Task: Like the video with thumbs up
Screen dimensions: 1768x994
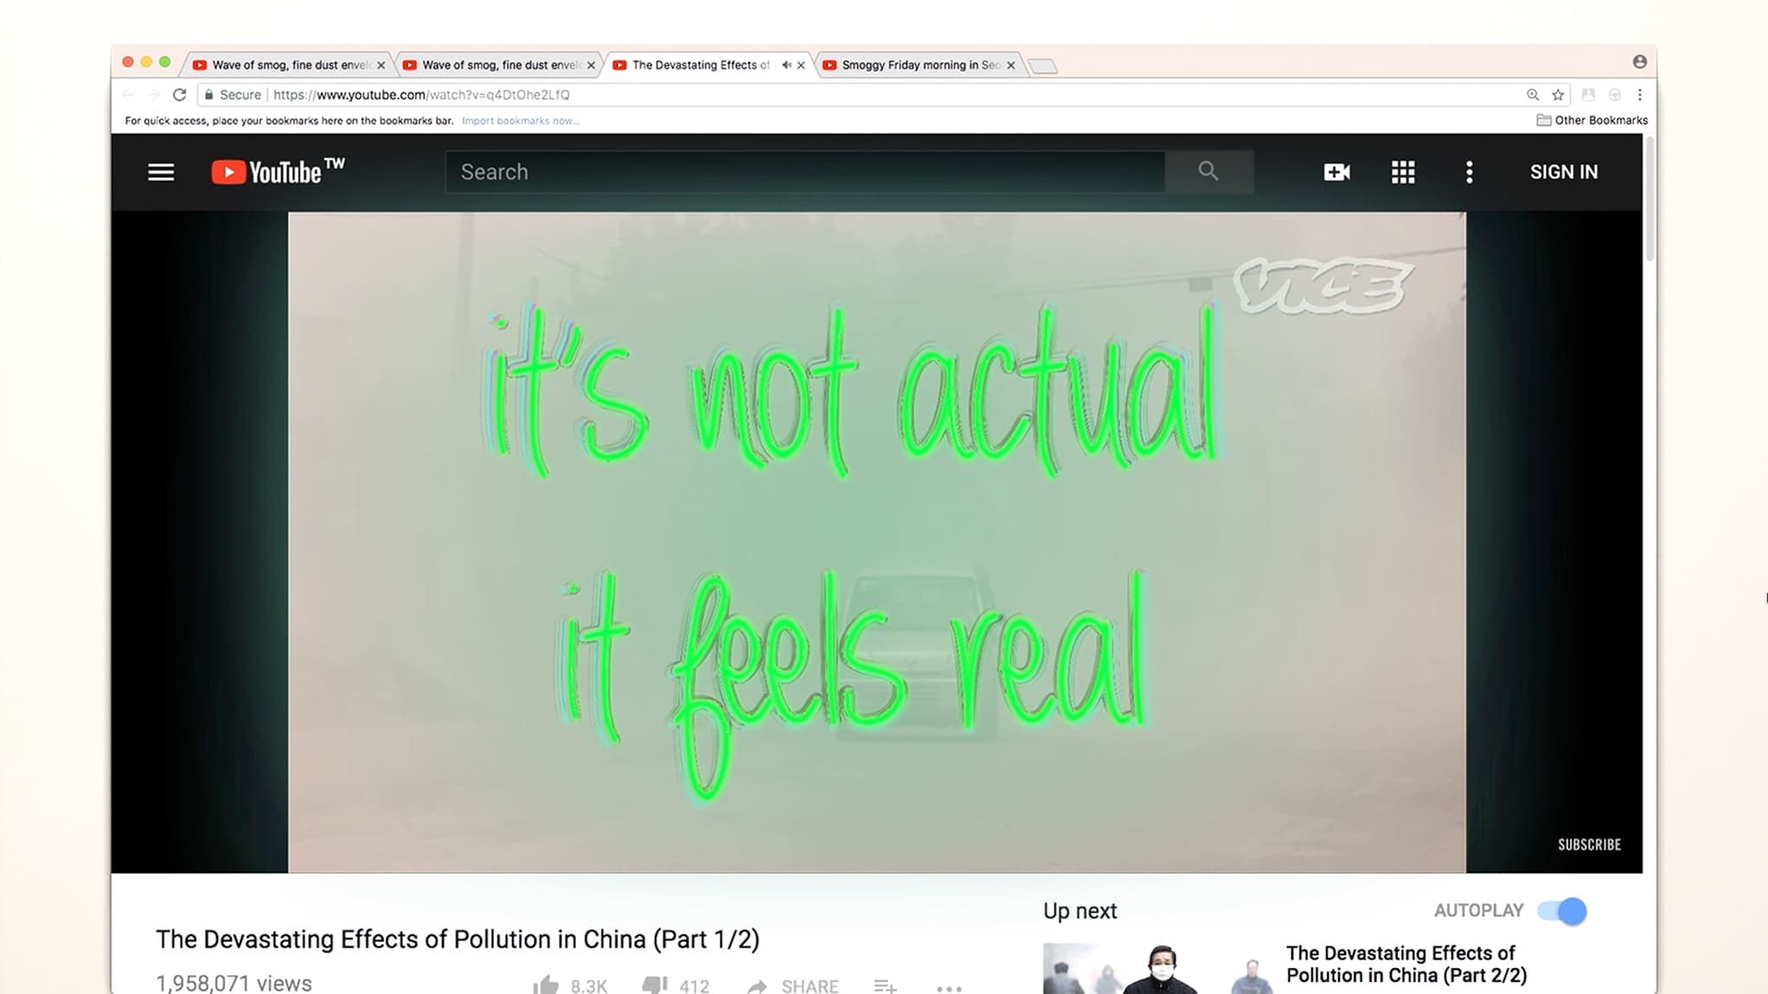Action: [x=547, y=984]
